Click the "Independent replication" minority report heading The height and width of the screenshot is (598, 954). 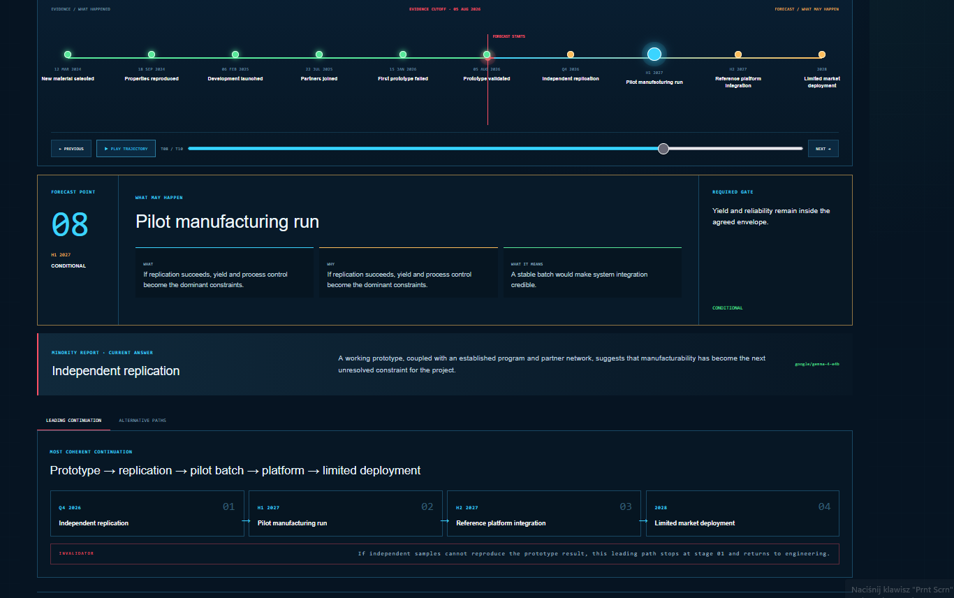click(x=116, y=371)
